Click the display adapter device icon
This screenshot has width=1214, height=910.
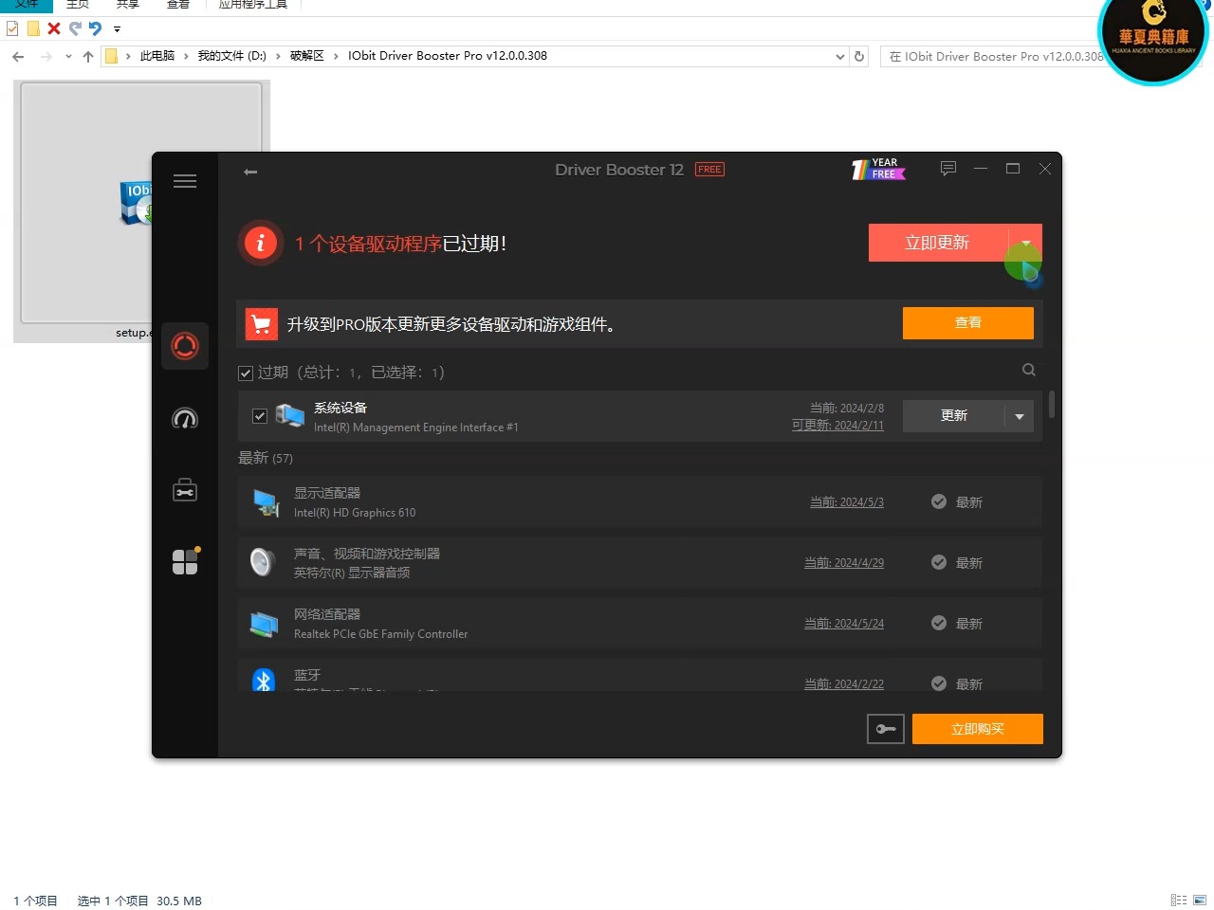coord(266,502)
